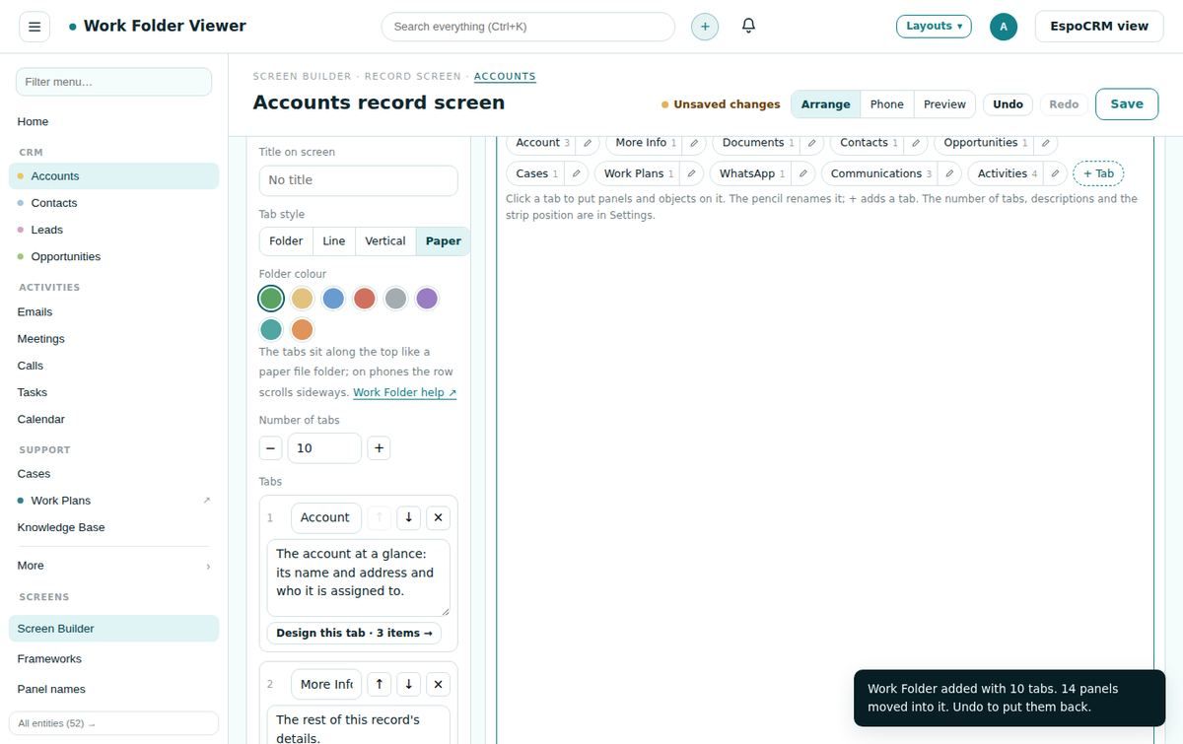Focus the Search everything field
This screenshot has height=744, width=1183.
pos(528,27)
